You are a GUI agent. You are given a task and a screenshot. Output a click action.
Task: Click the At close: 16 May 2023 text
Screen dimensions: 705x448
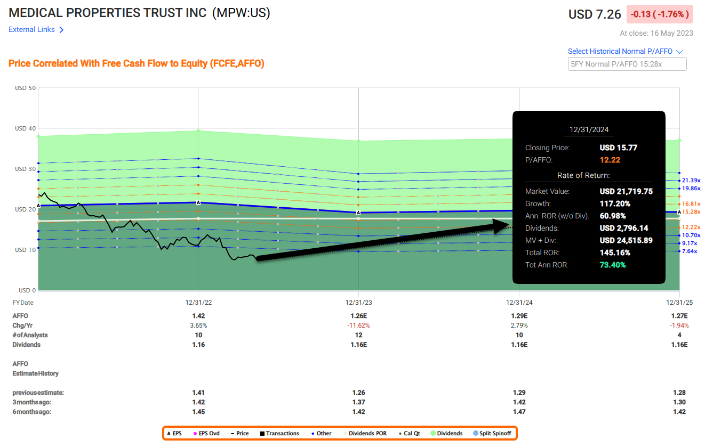click(x=656, y=33)
